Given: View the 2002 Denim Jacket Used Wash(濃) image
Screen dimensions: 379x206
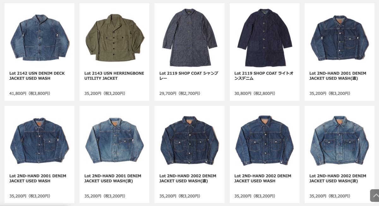Looking at the screenshot, I should pos(189,140).
